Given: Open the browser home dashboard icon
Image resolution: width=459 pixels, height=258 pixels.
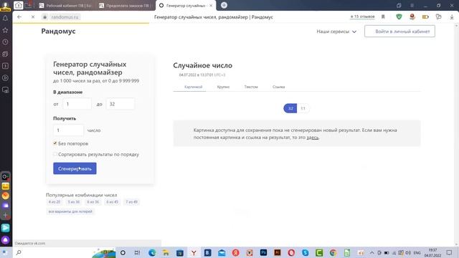Looking at the screenshot, I should (x=18, y=5).
